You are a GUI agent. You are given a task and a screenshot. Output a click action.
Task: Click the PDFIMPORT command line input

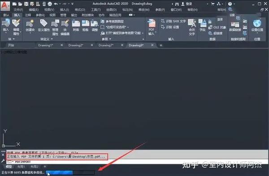point(137,162)
